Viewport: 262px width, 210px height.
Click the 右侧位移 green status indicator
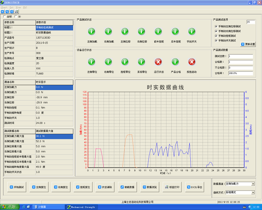click(x=141, y=31)
